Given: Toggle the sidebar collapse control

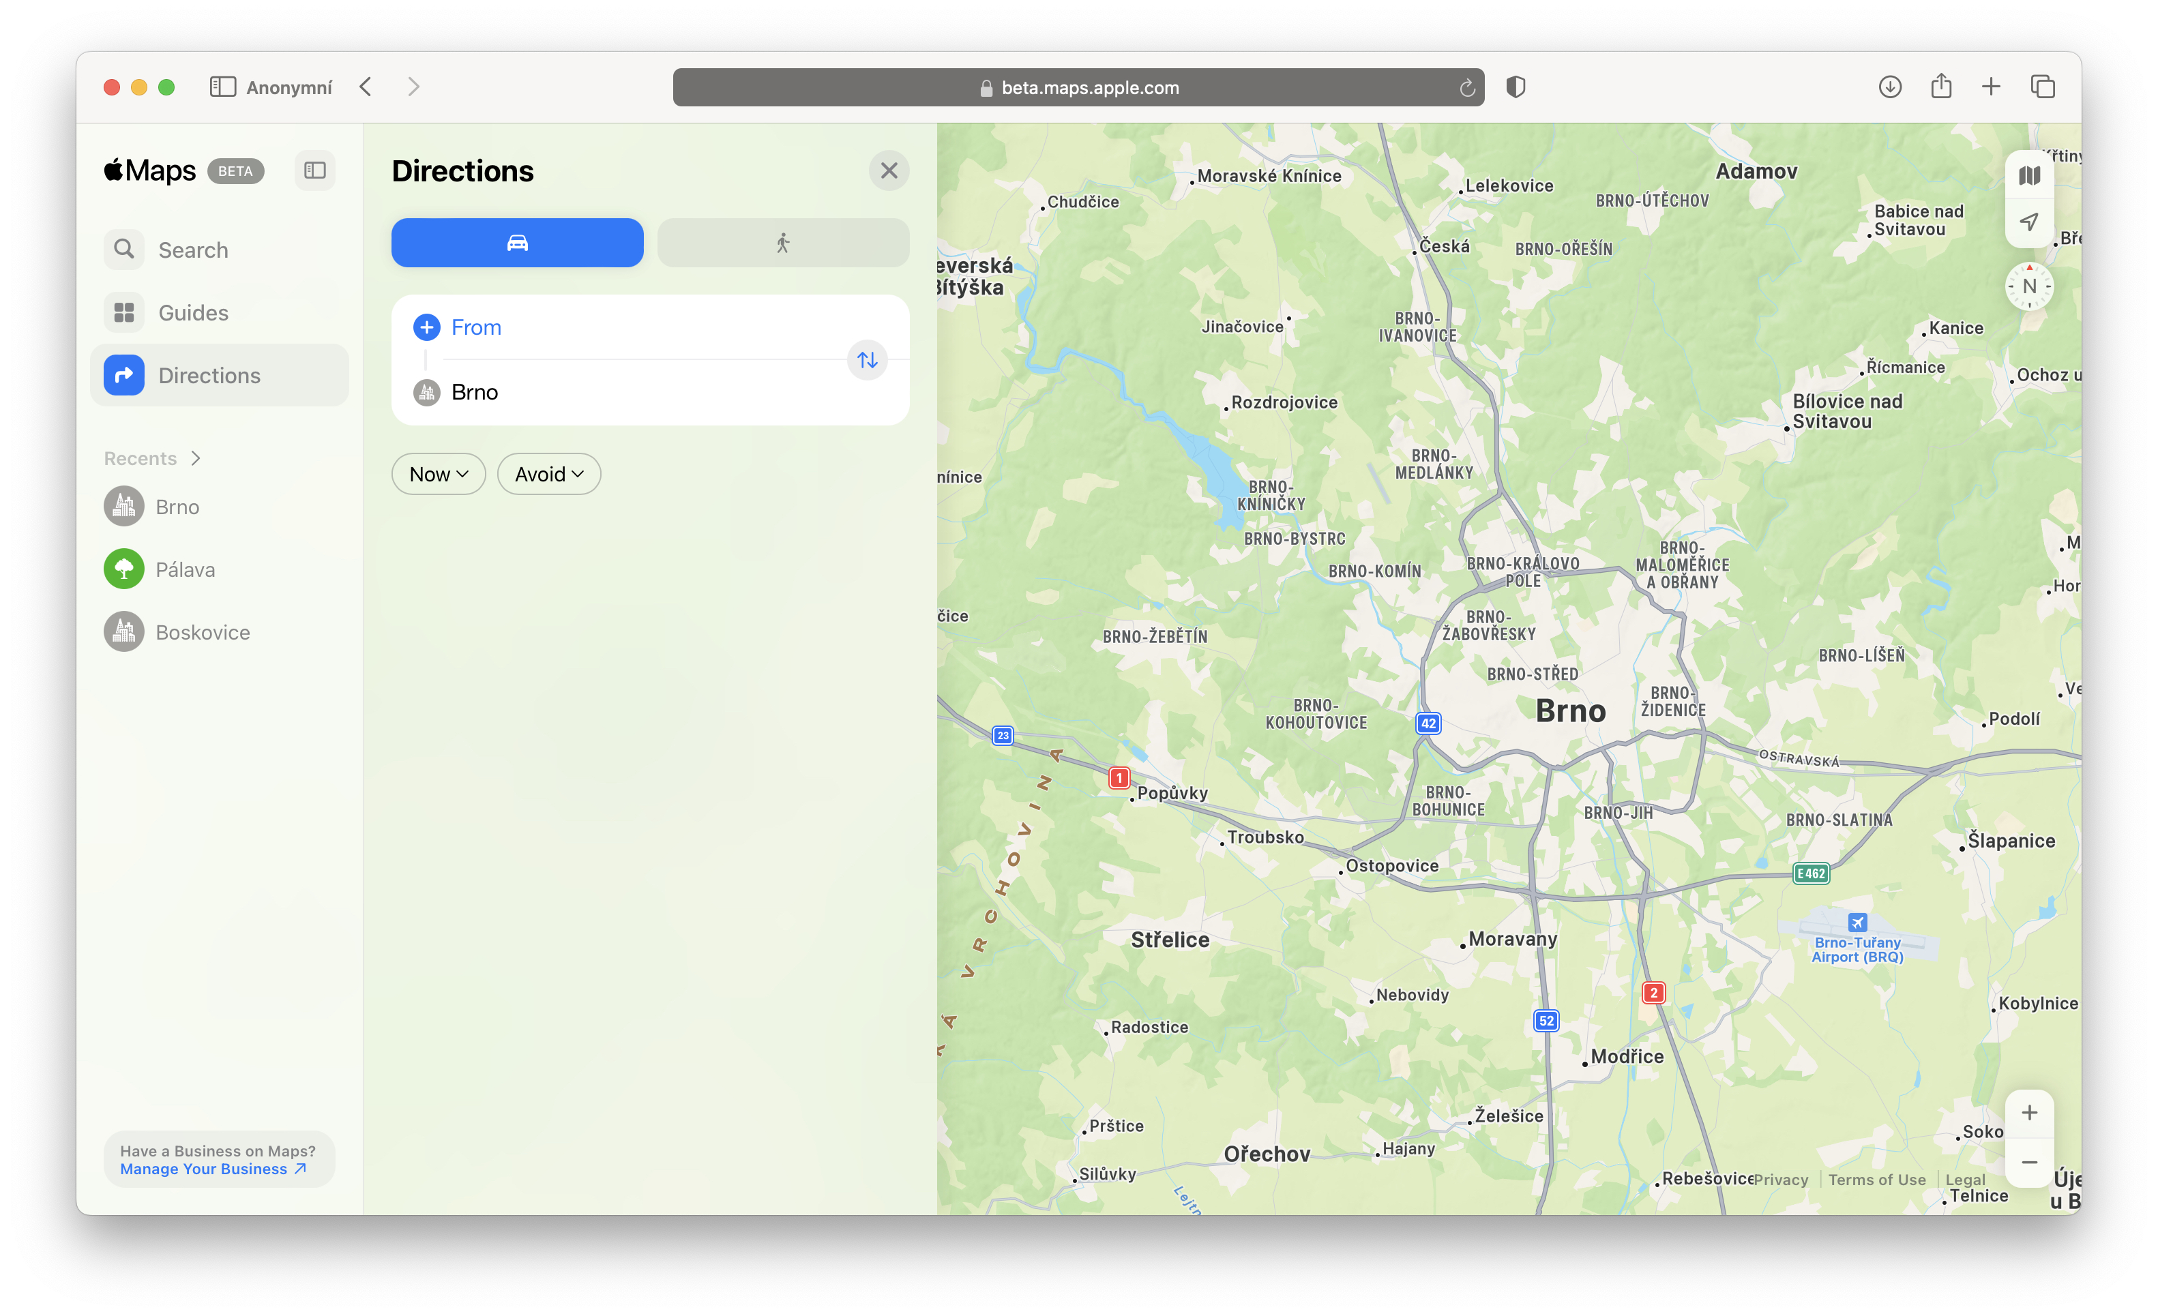Looking at the screenshot, I should (x=314, y=170).
